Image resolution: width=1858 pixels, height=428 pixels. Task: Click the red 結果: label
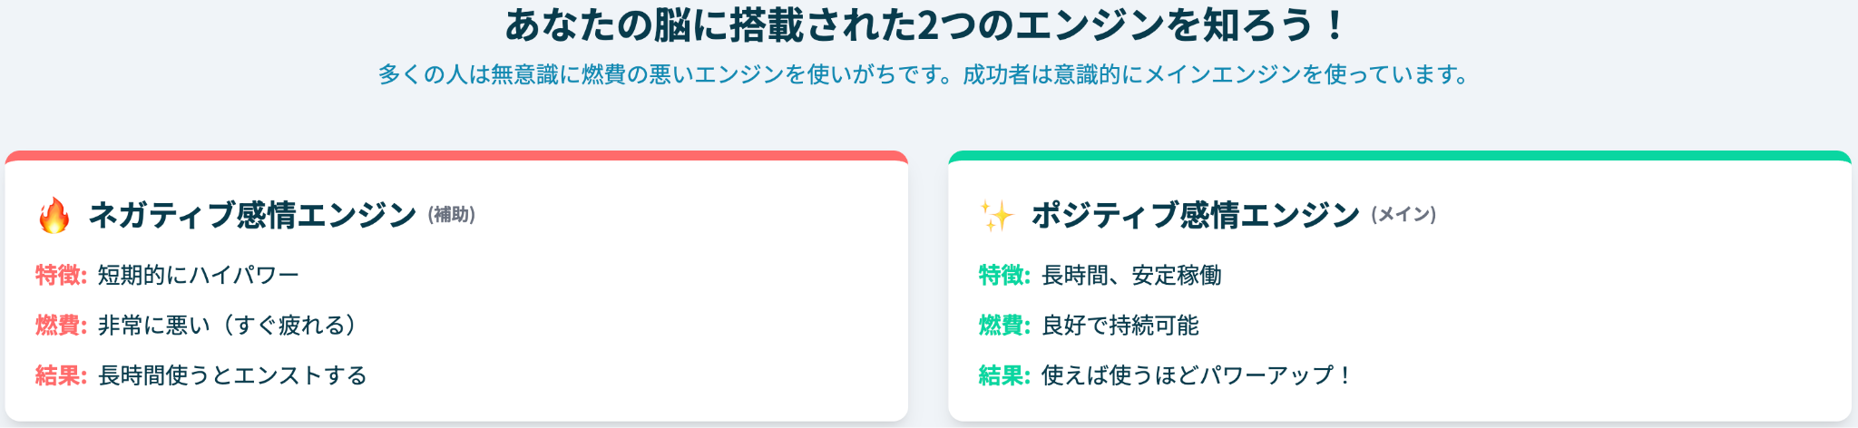point(61,375)
